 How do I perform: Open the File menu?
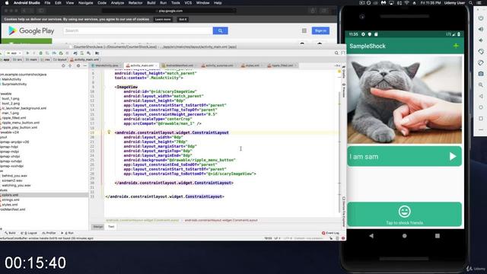47,3
